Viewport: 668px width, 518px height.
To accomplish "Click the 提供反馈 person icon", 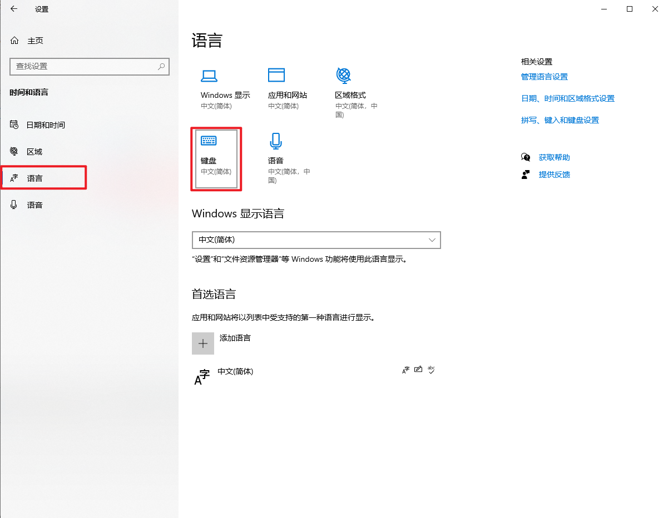I will [526, 175].
